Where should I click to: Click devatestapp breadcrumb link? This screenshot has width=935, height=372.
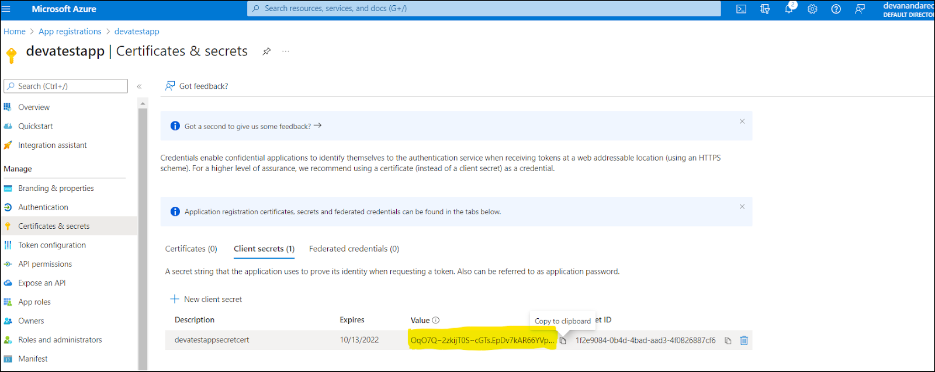(x=137, y=32)
